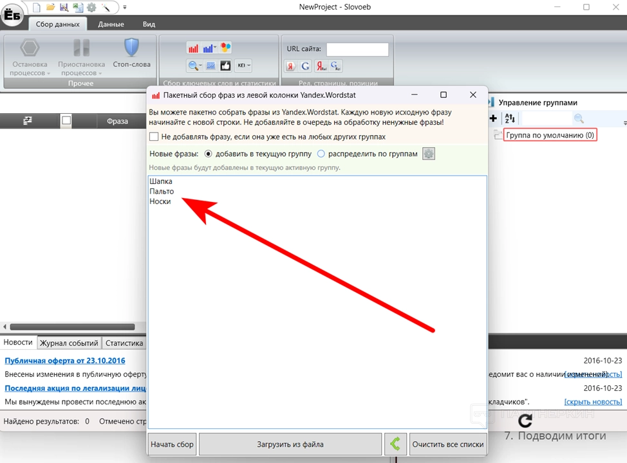627x463 pixels.
Task: Open 'Последняя акция по легализации' news link
Action: click(x=75, y=388)
